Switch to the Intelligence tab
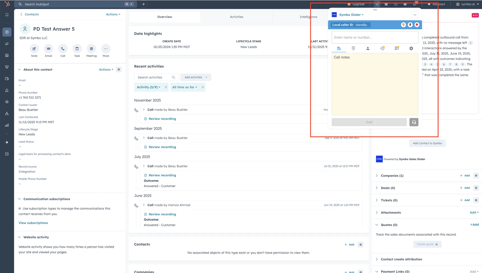 [308, 17]
